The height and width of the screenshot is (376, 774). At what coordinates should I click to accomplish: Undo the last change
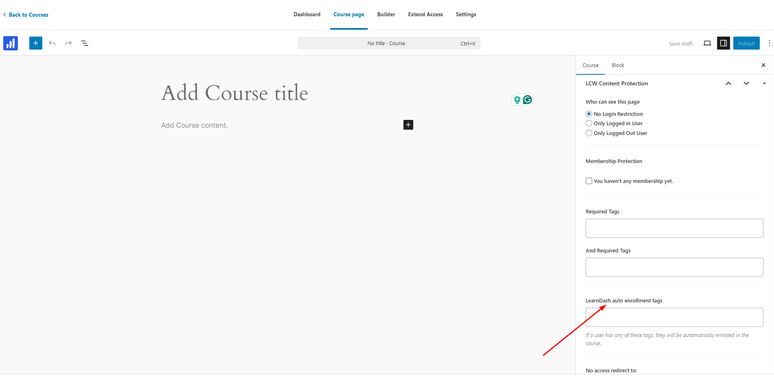click(x=52, y=43)
